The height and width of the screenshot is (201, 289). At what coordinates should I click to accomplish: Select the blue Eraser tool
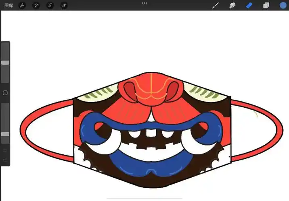point(249,5)
